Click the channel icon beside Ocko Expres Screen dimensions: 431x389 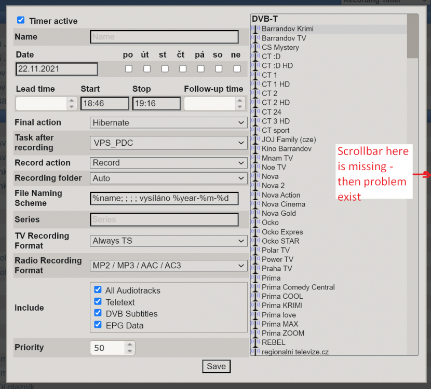click(x=255, y=232)
